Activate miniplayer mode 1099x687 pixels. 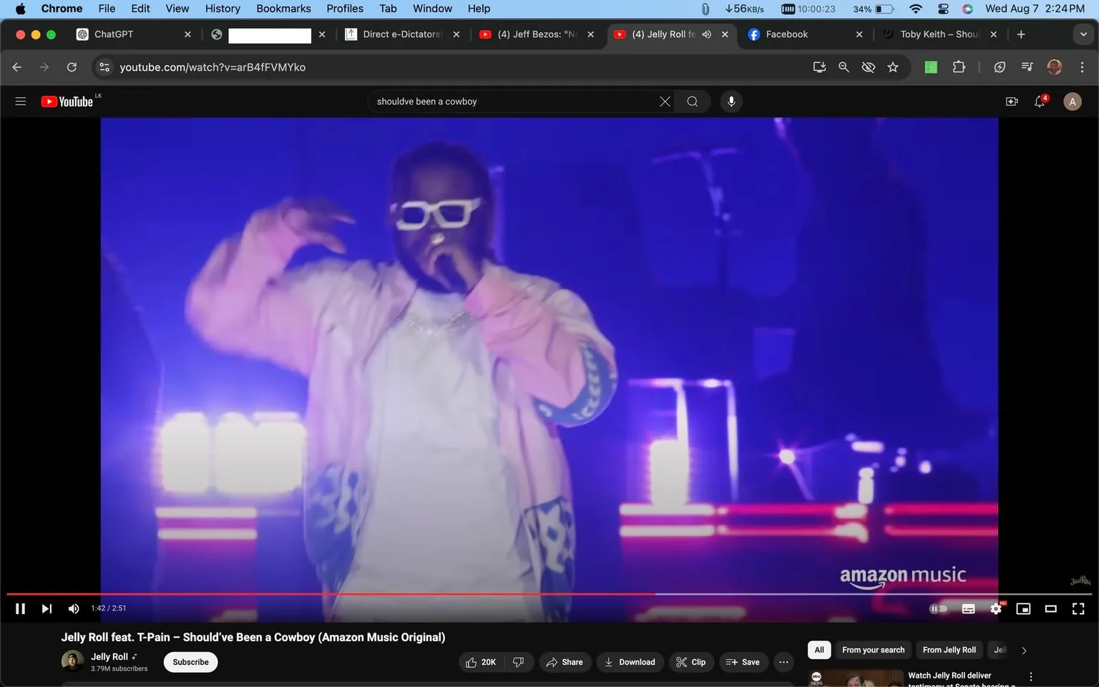pyautogui.click(x=1023, y=608)
